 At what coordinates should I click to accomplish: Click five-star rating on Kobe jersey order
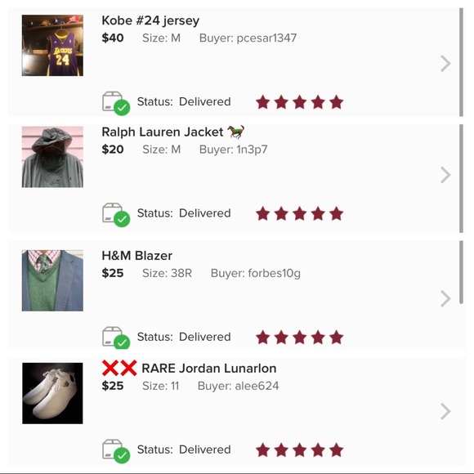click(300, 102)
